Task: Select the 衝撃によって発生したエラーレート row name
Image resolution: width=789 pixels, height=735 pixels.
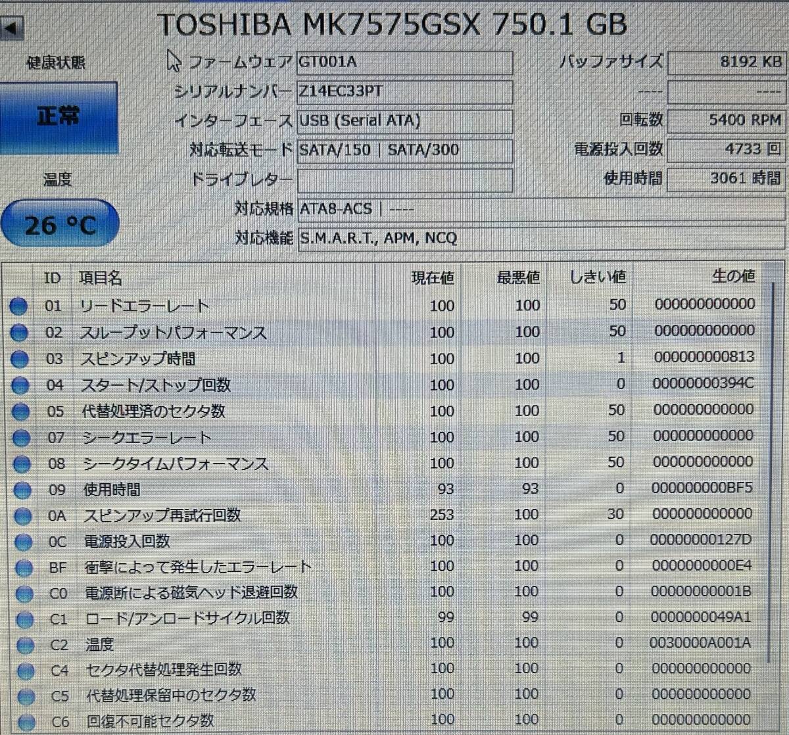Action: [x=198, y=567]
